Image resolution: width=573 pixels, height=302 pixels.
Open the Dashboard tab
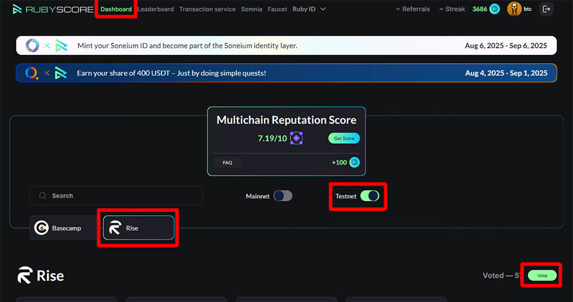(x=116, y=9)
